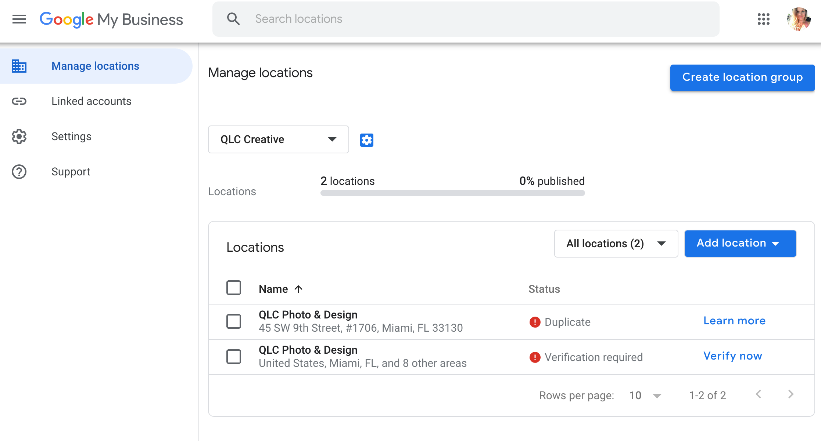
Task: Open the account profile avatar
Action: tap(799, 19)
